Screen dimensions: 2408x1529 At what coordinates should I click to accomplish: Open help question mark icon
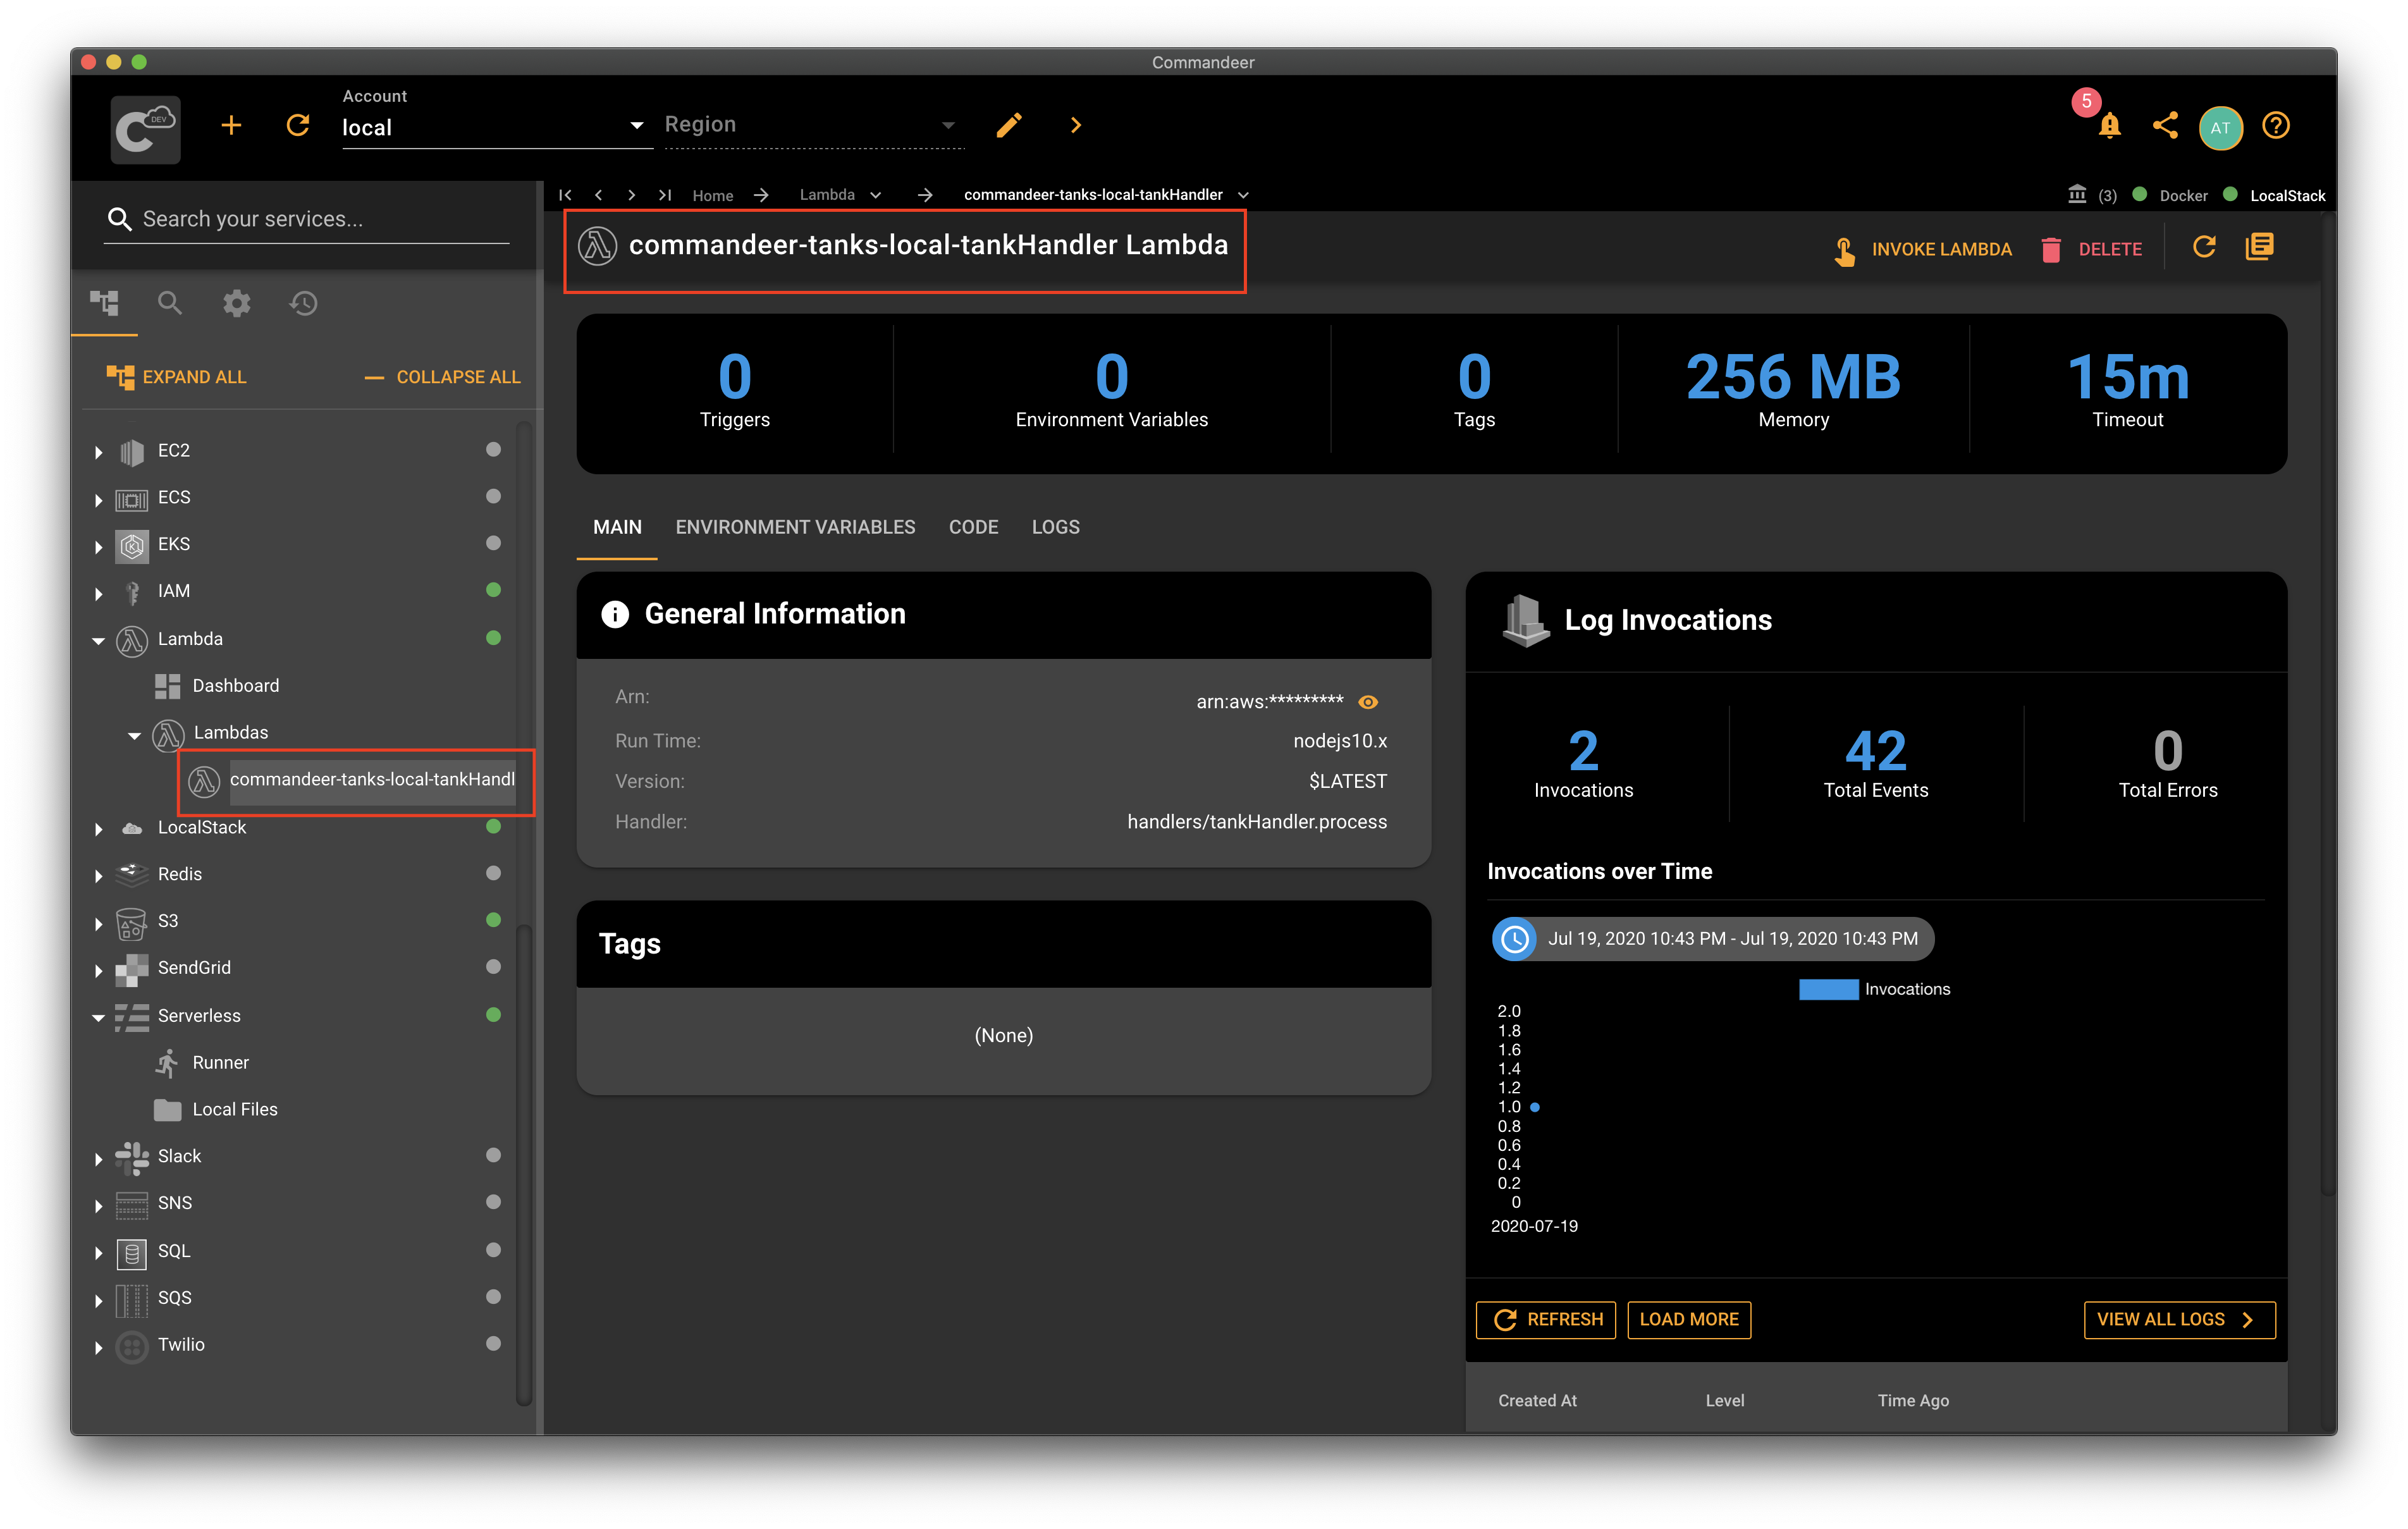[2276, 125]
